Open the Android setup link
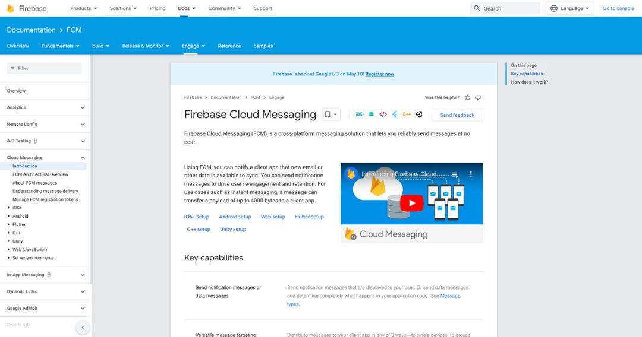The image size is (642, 337). point(235,217)
